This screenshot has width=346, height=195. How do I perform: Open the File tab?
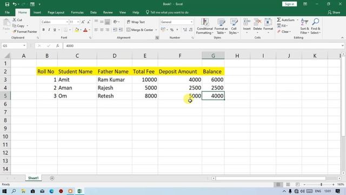pyautogui.click(x=7, y=12)
